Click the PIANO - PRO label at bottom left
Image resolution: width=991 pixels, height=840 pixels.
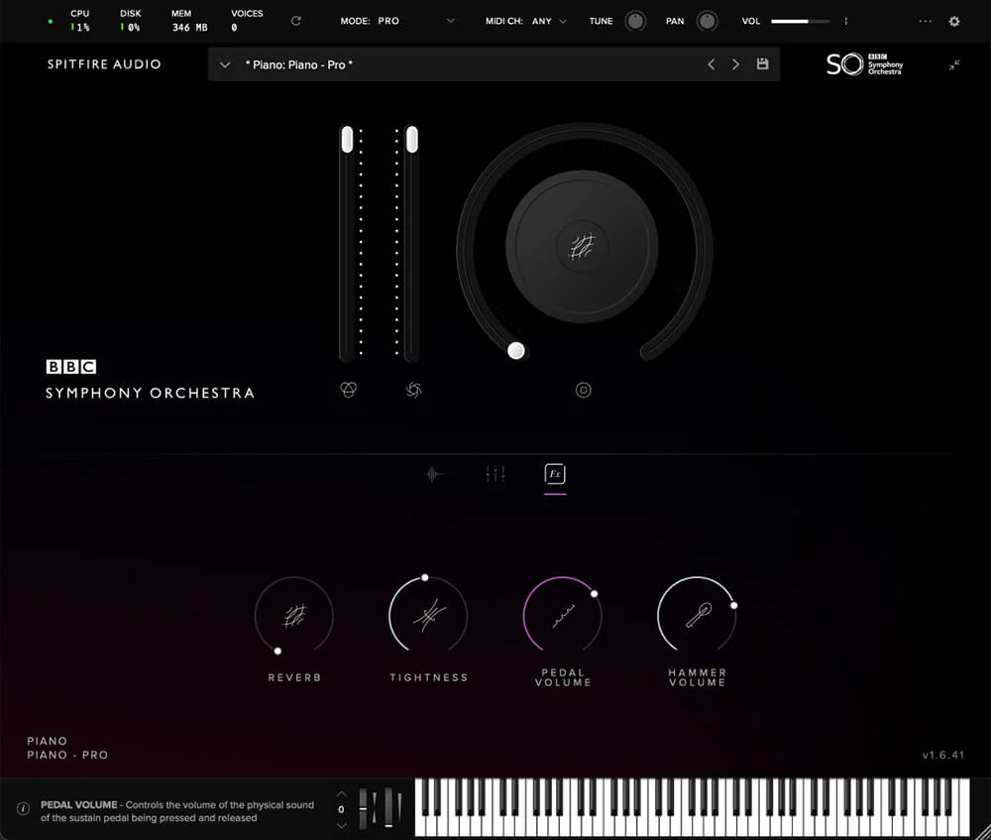pyautogui.click(x=67, y=755)
